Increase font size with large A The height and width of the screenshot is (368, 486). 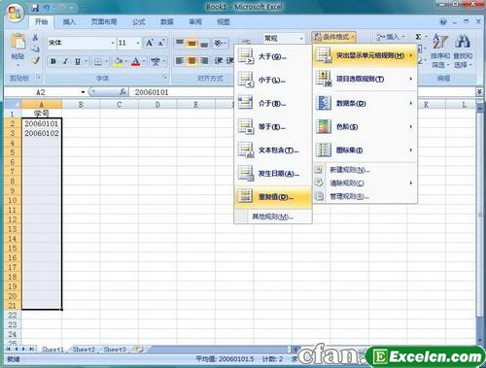(150, 43)
